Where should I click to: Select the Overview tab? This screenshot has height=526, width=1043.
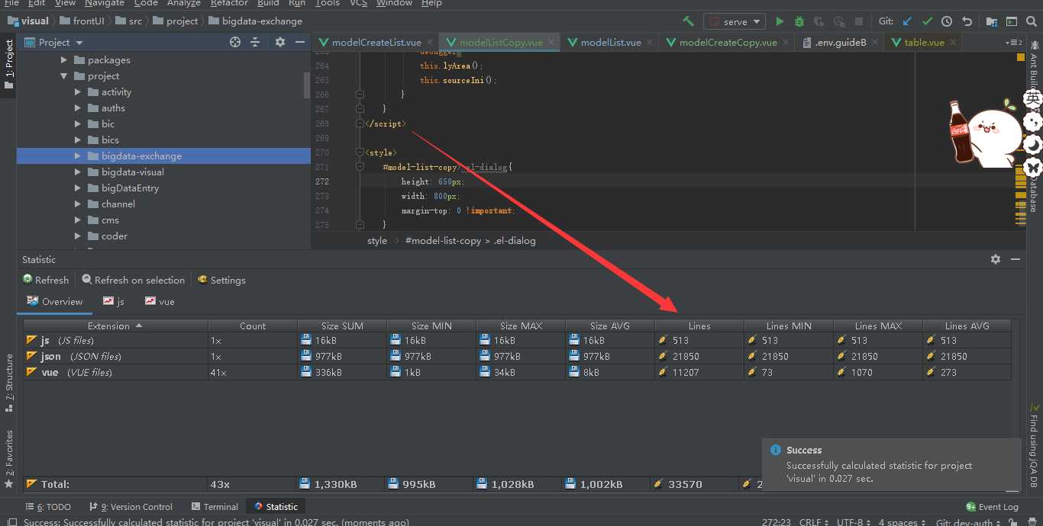tap(55, 301)
